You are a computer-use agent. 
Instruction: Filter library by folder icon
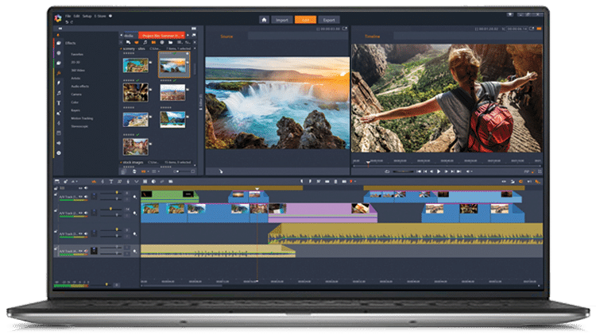tap(171, 43)
